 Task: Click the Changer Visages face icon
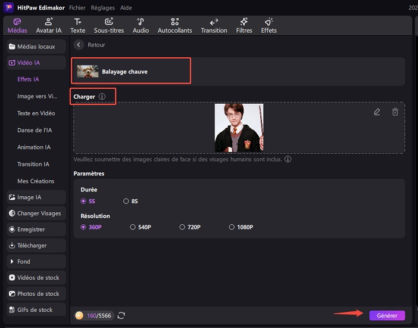point(12,213)
